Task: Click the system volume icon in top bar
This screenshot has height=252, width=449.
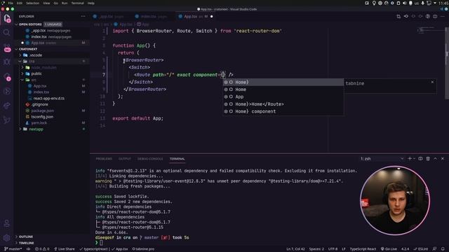Action: point(404,3)
